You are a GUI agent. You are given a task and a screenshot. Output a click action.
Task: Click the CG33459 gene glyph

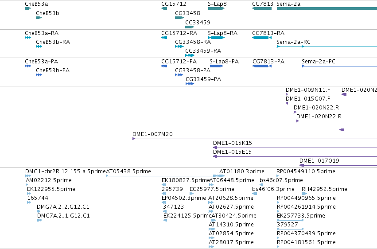pos(190,27)
